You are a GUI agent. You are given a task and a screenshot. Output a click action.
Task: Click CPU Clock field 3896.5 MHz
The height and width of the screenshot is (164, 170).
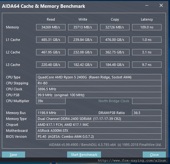(x=99, y=89)
